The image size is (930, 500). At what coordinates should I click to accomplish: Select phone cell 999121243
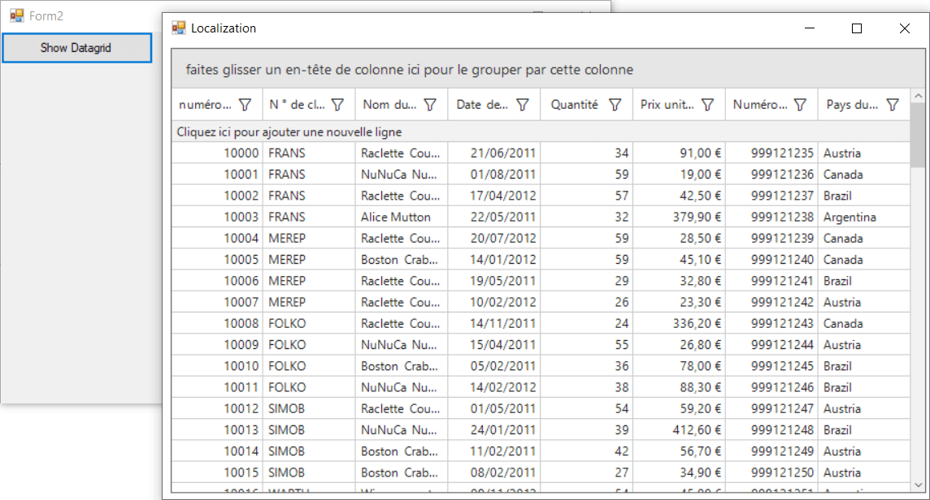[x=771, y=324]
